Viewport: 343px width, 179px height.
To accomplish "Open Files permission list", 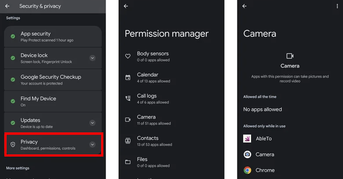I will pyautogui.click(x=171, y=162).
